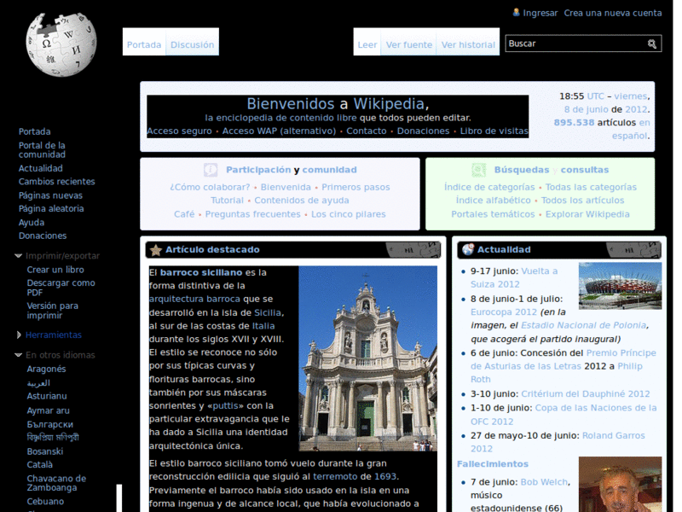Open the terremoto link
The height and width of the screenshot is (512, 682).
[x=335, y=477]
